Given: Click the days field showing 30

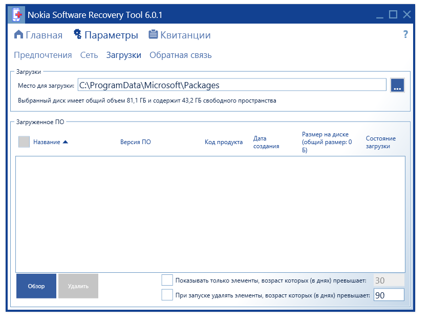Looking at the screenshot, I should click(389, 280).
